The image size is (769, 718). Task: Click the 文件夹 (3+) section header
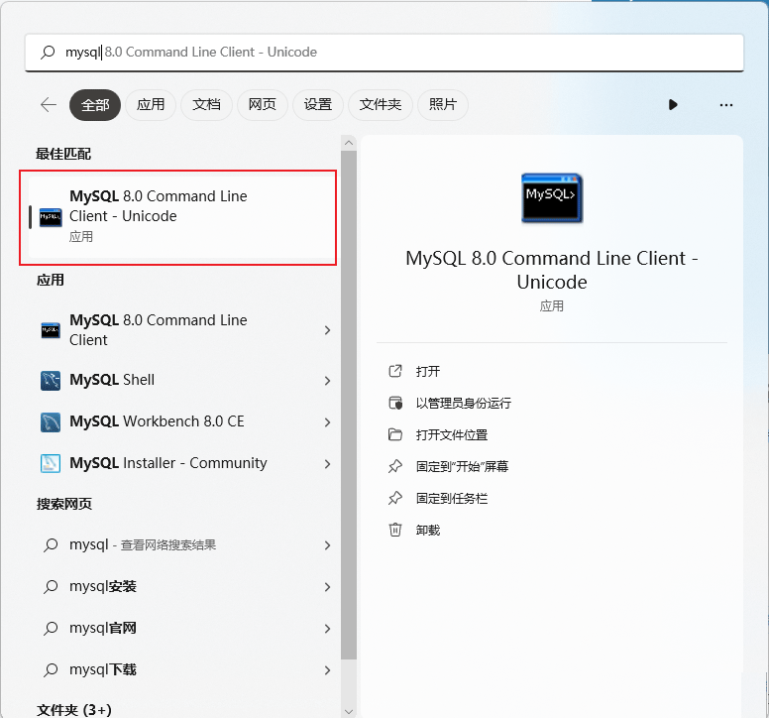coord(74,710)
